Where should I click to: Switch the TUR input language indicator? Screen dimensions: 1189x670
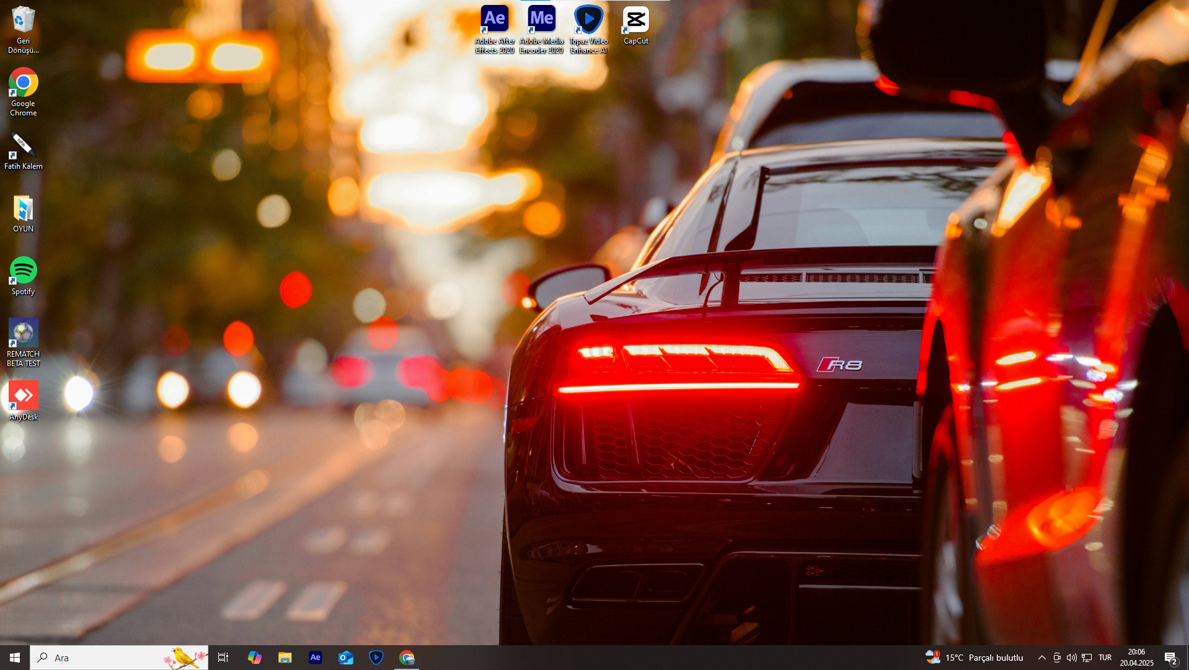tap(1105, 658)
